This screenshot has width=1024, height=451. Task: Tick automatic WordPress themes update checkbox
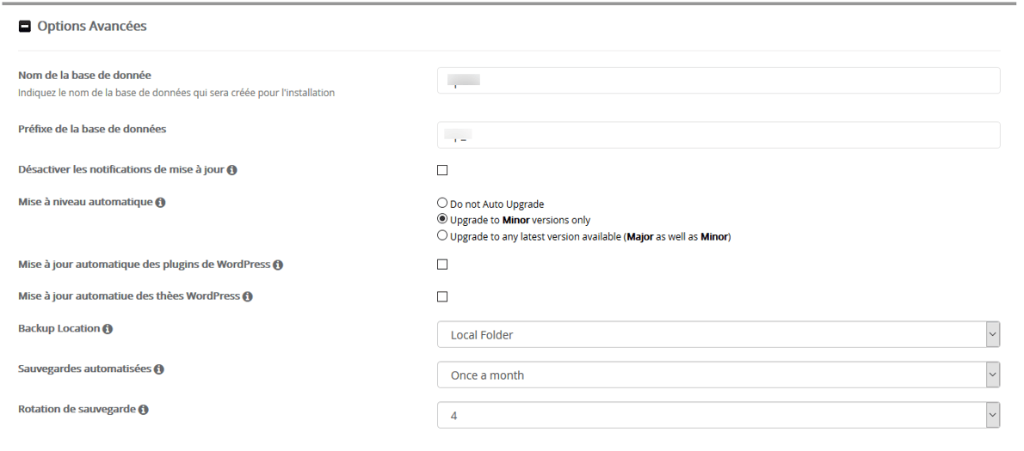click(x=442, y=296)
